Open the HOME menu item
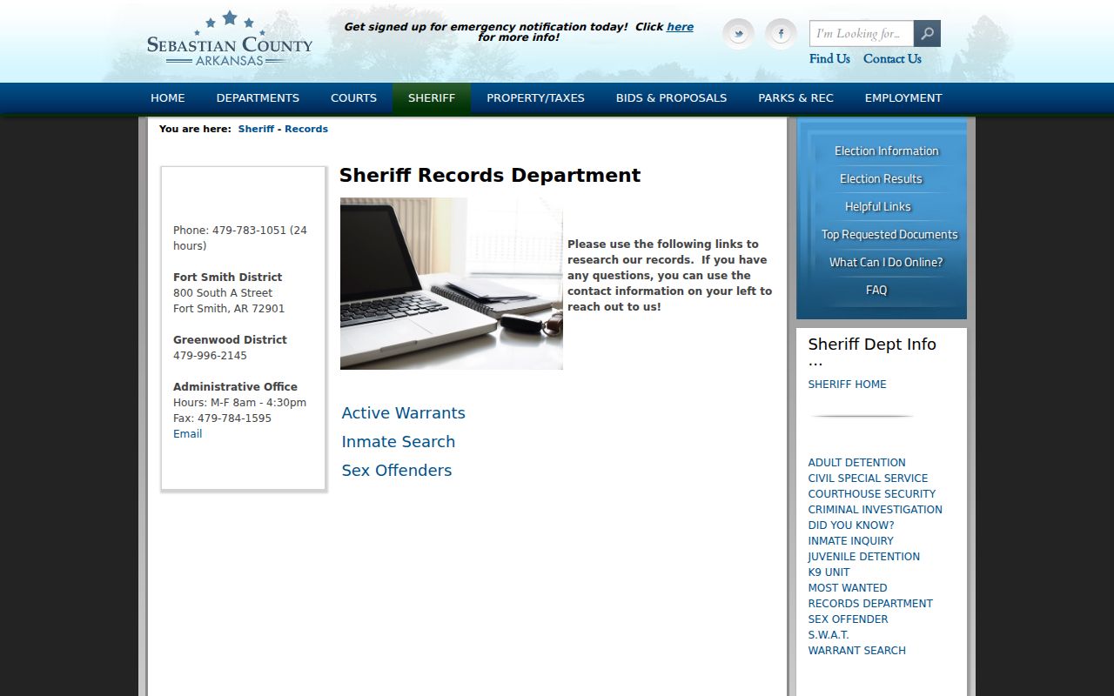The height and width of the screenshot is (696, 1114). tap(168, 98)
